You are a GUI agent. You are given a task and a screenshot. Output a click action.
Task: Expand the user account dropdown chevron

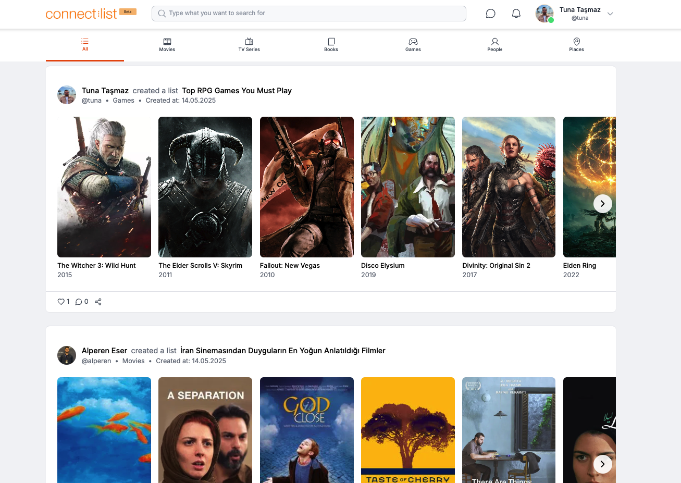coord(610,14)
